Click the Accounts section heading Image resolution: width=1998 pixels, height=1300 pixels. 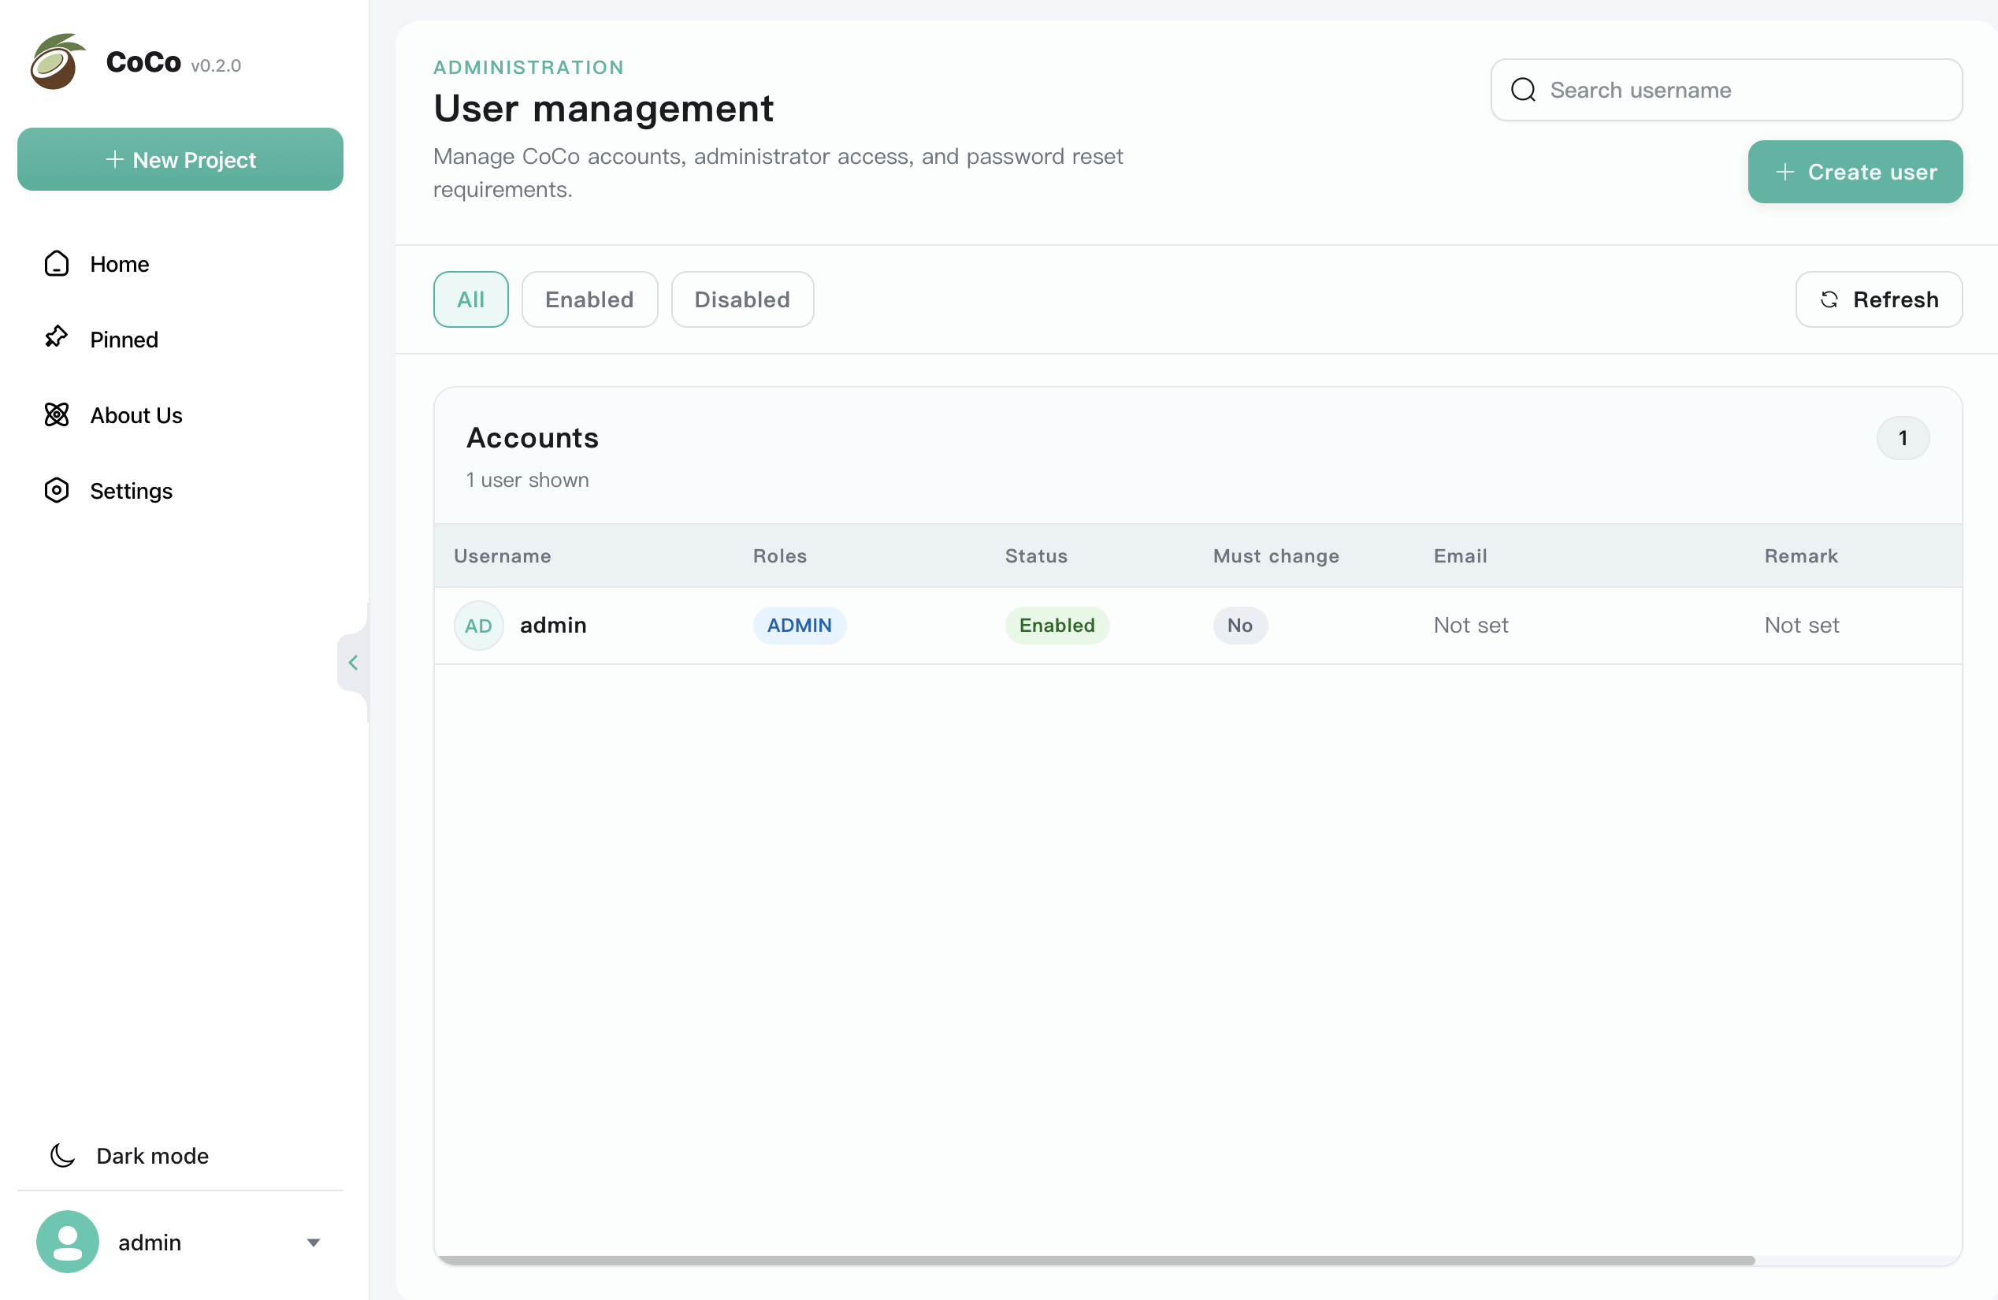pos(533,437)
